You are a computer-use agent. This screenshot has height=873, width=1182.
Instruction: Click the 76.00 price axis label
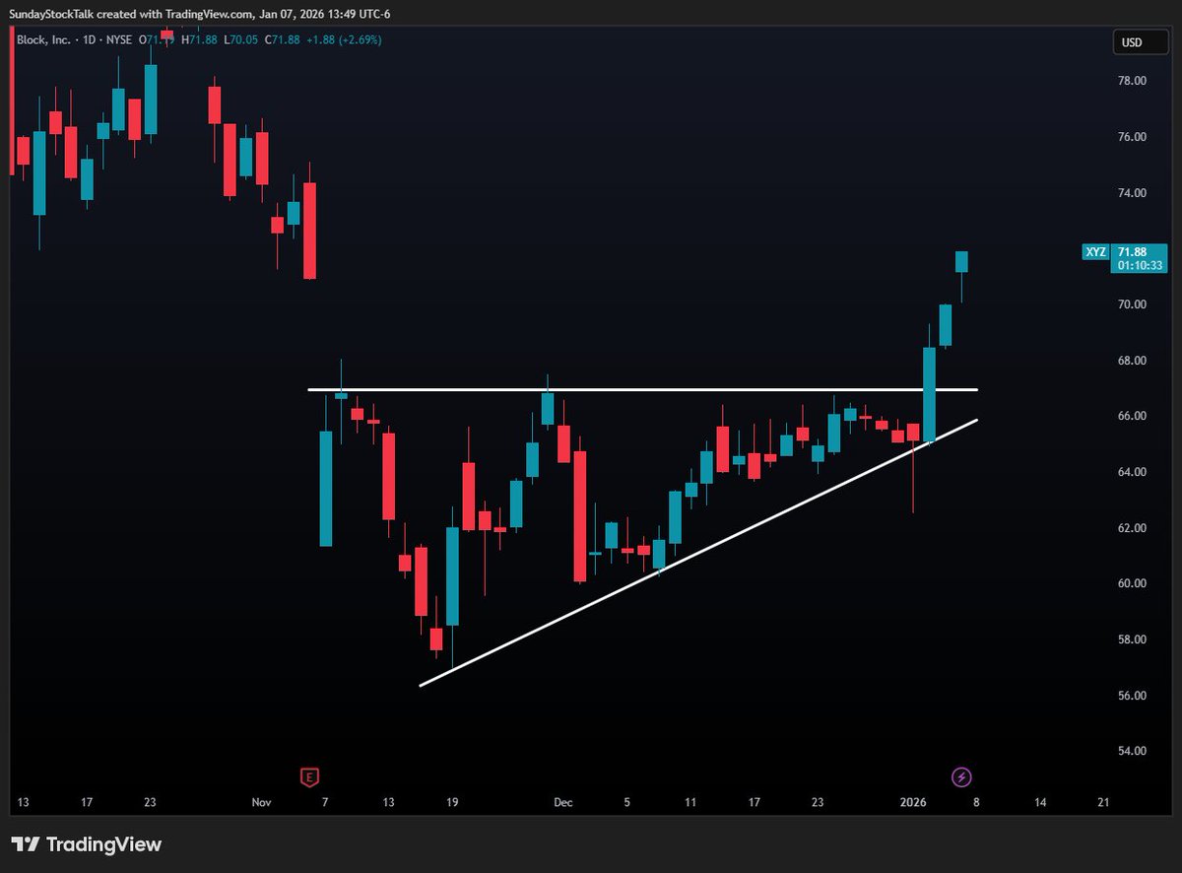click(1132, 137)
